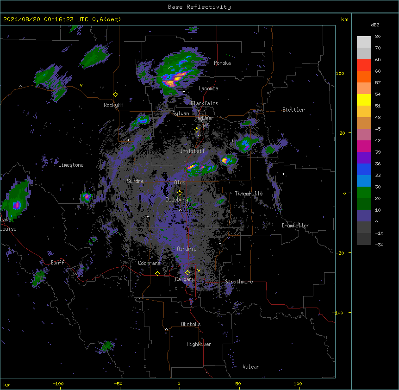Pick the magenta swatch in dBZ legend
The height and width of the screenshot is (390, 399).
click(x=364, y=146)
